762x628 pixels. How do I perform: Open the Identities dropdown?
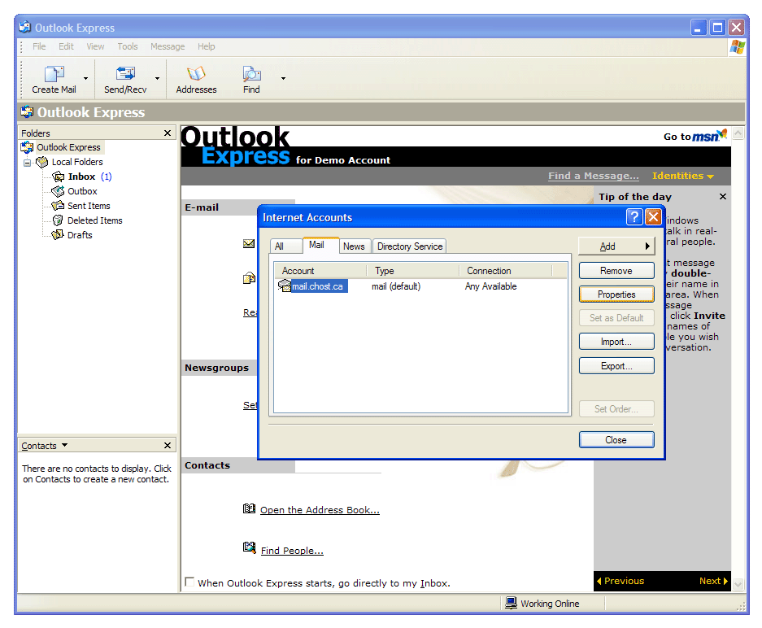pos(683,176)
